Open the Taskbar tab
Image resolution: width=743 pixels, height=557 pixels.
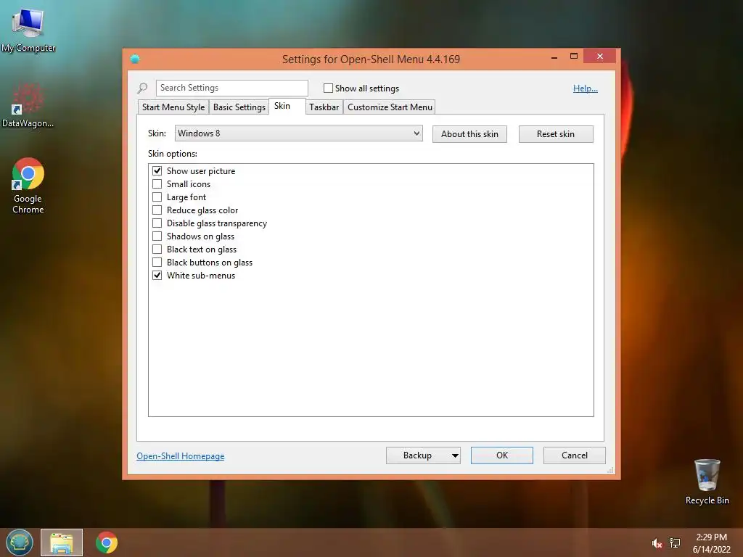pyautogui.click(x=324, y=107)
